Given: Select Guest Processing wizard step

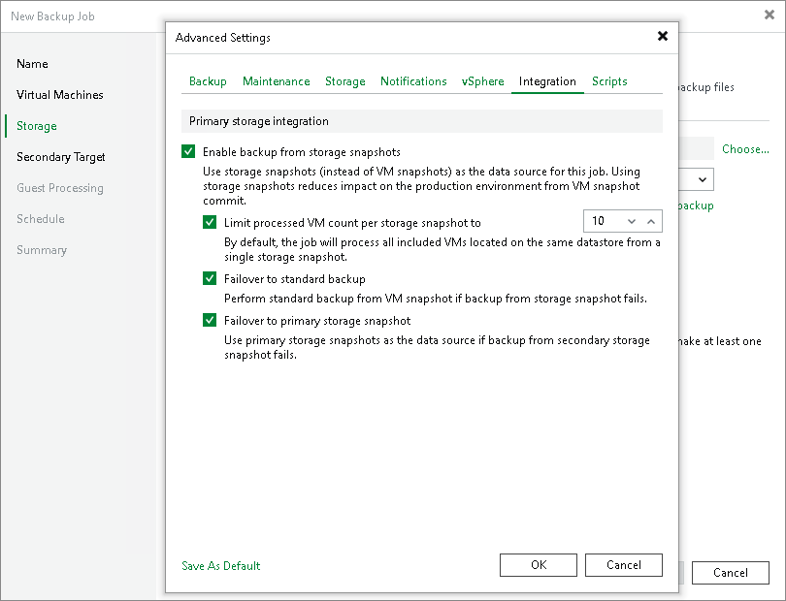Looking at the screenshot, I should pos(60,188).
